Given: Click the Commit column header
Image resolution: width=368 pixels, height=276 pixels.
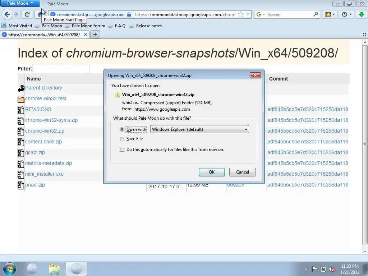Looking at the screenshot, I should click(279, 79).
